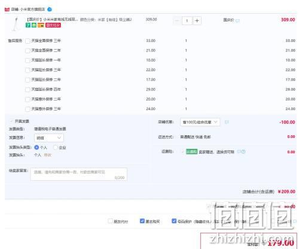Toggle the 运费险 shipping insurance checkbox

183,152
